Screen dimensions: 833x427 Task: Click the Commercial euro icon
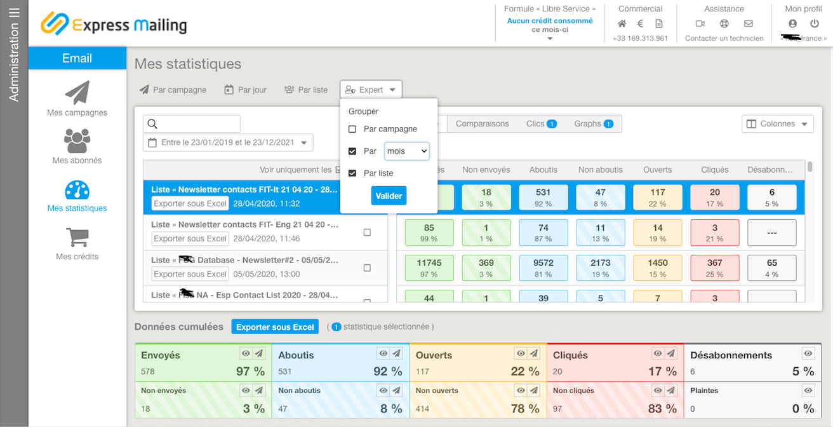pos(641,24)
